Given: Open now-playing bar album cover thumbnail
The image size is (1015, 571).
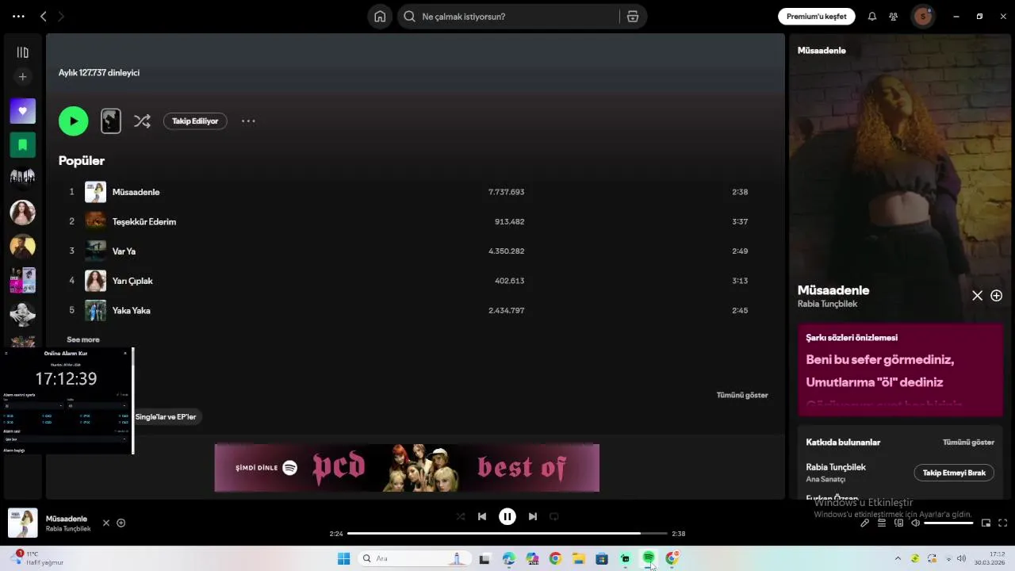Looking at the screenshot, I should coord(22,523).
